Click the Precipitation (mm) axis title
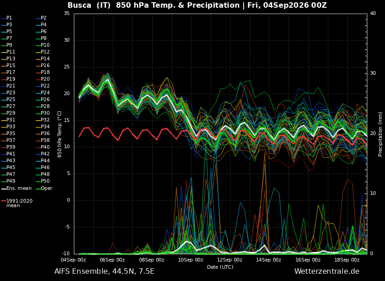The height and width of the screenshot is (281, 385). click(380, 134)
